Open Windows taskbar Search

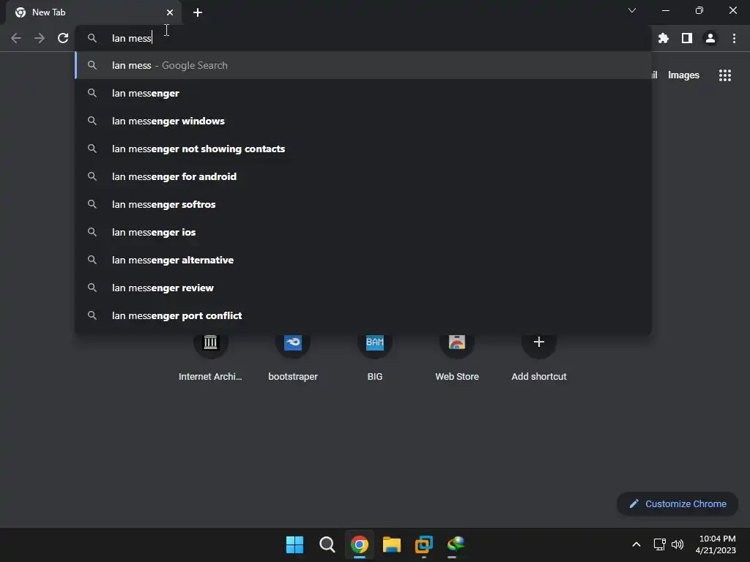pos(327,544)
